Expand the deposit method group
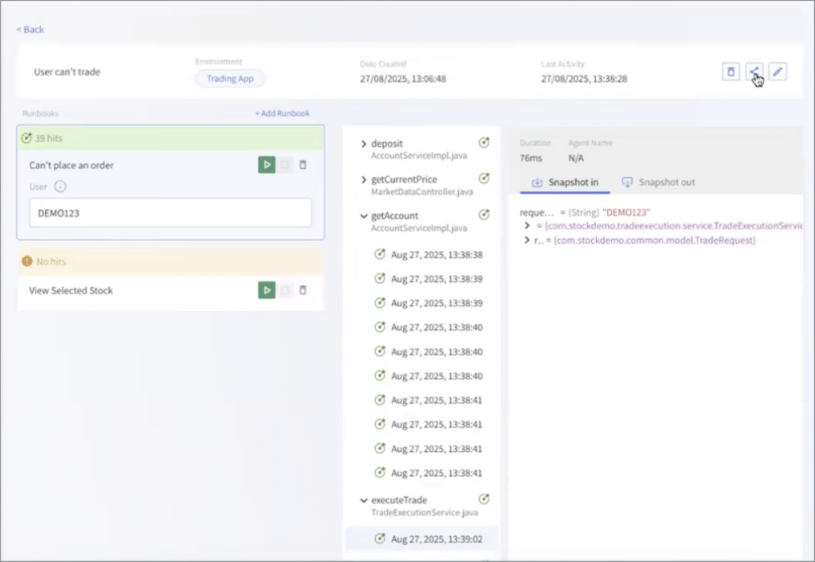The width and height of the screenshot is (815, 562). (364, 144)
